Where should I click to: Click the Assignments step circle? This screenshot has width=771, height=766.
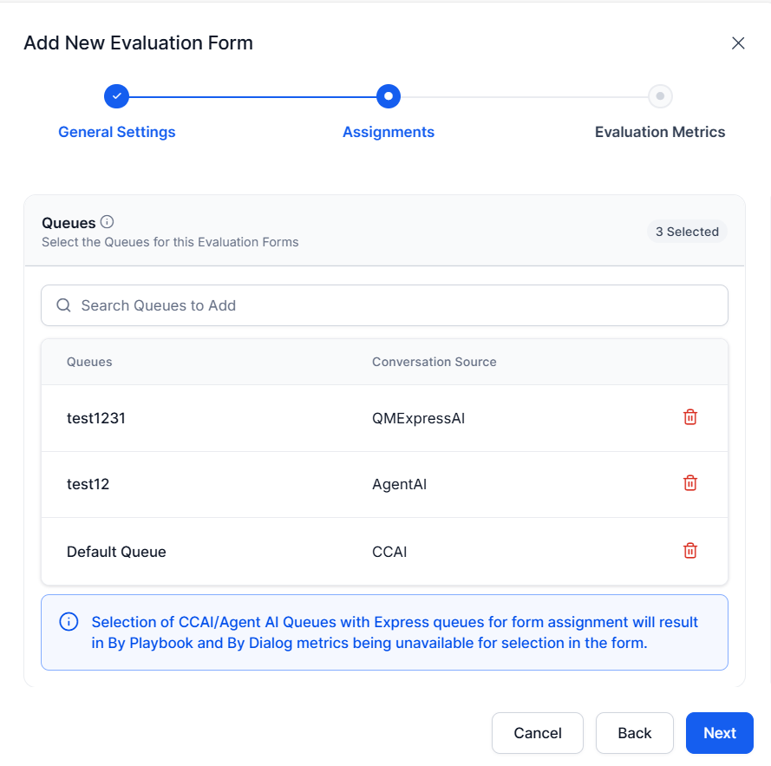(389, 96)
